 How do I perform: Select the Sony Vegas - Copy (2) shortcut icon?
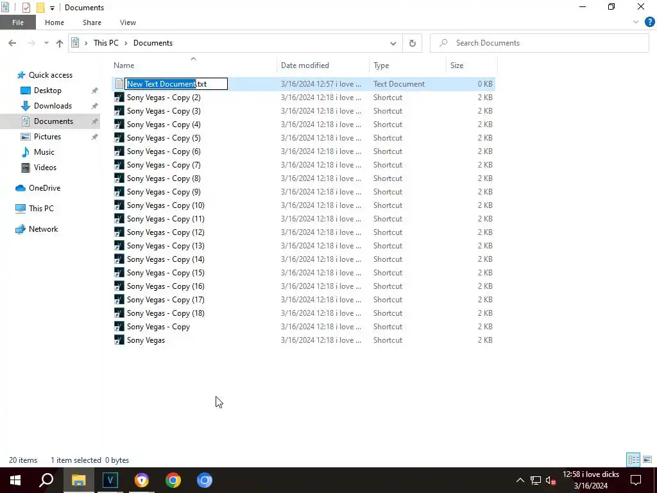[x=119, y=98]
